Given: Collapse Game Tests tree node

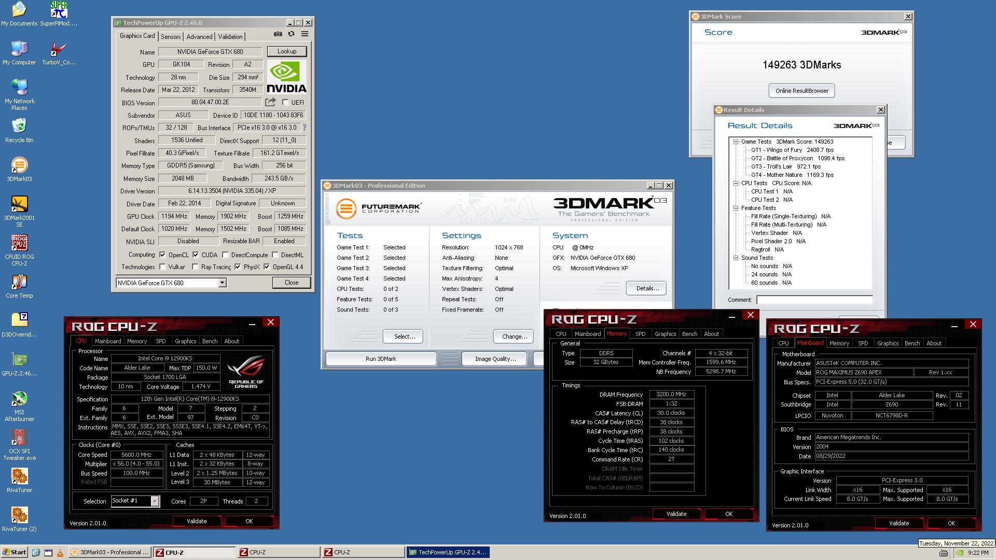Looking at the screenshot, I should pyautogui.click(x=736, y=142).
